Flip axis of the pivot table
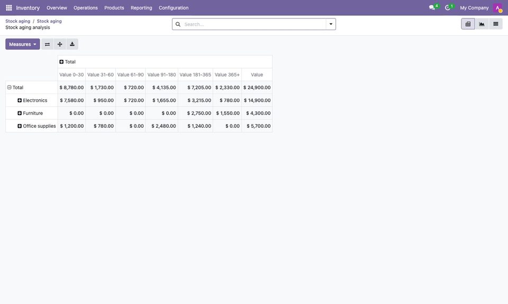The height and width of the screenshot is (304, 508). pyautogui.click(x=47, y=44)
